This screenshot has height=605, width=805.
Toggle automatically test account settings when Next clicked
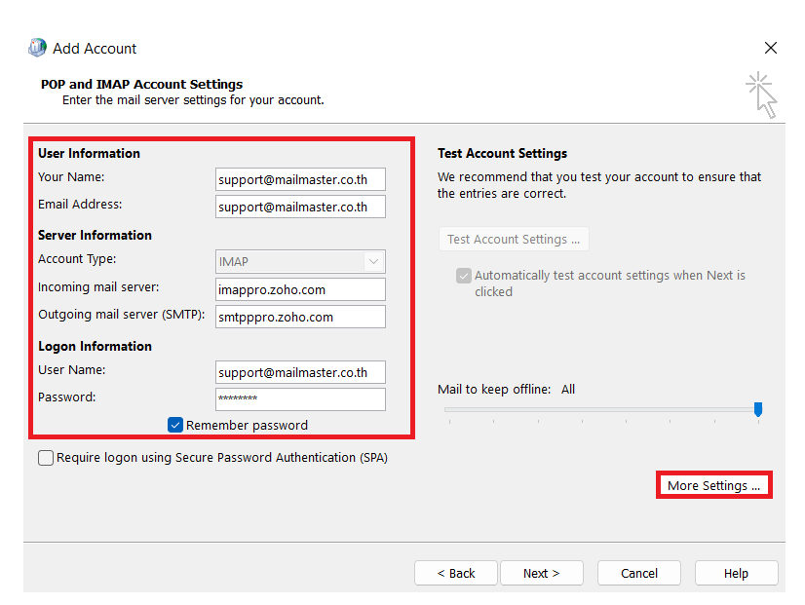coord(464,276)
